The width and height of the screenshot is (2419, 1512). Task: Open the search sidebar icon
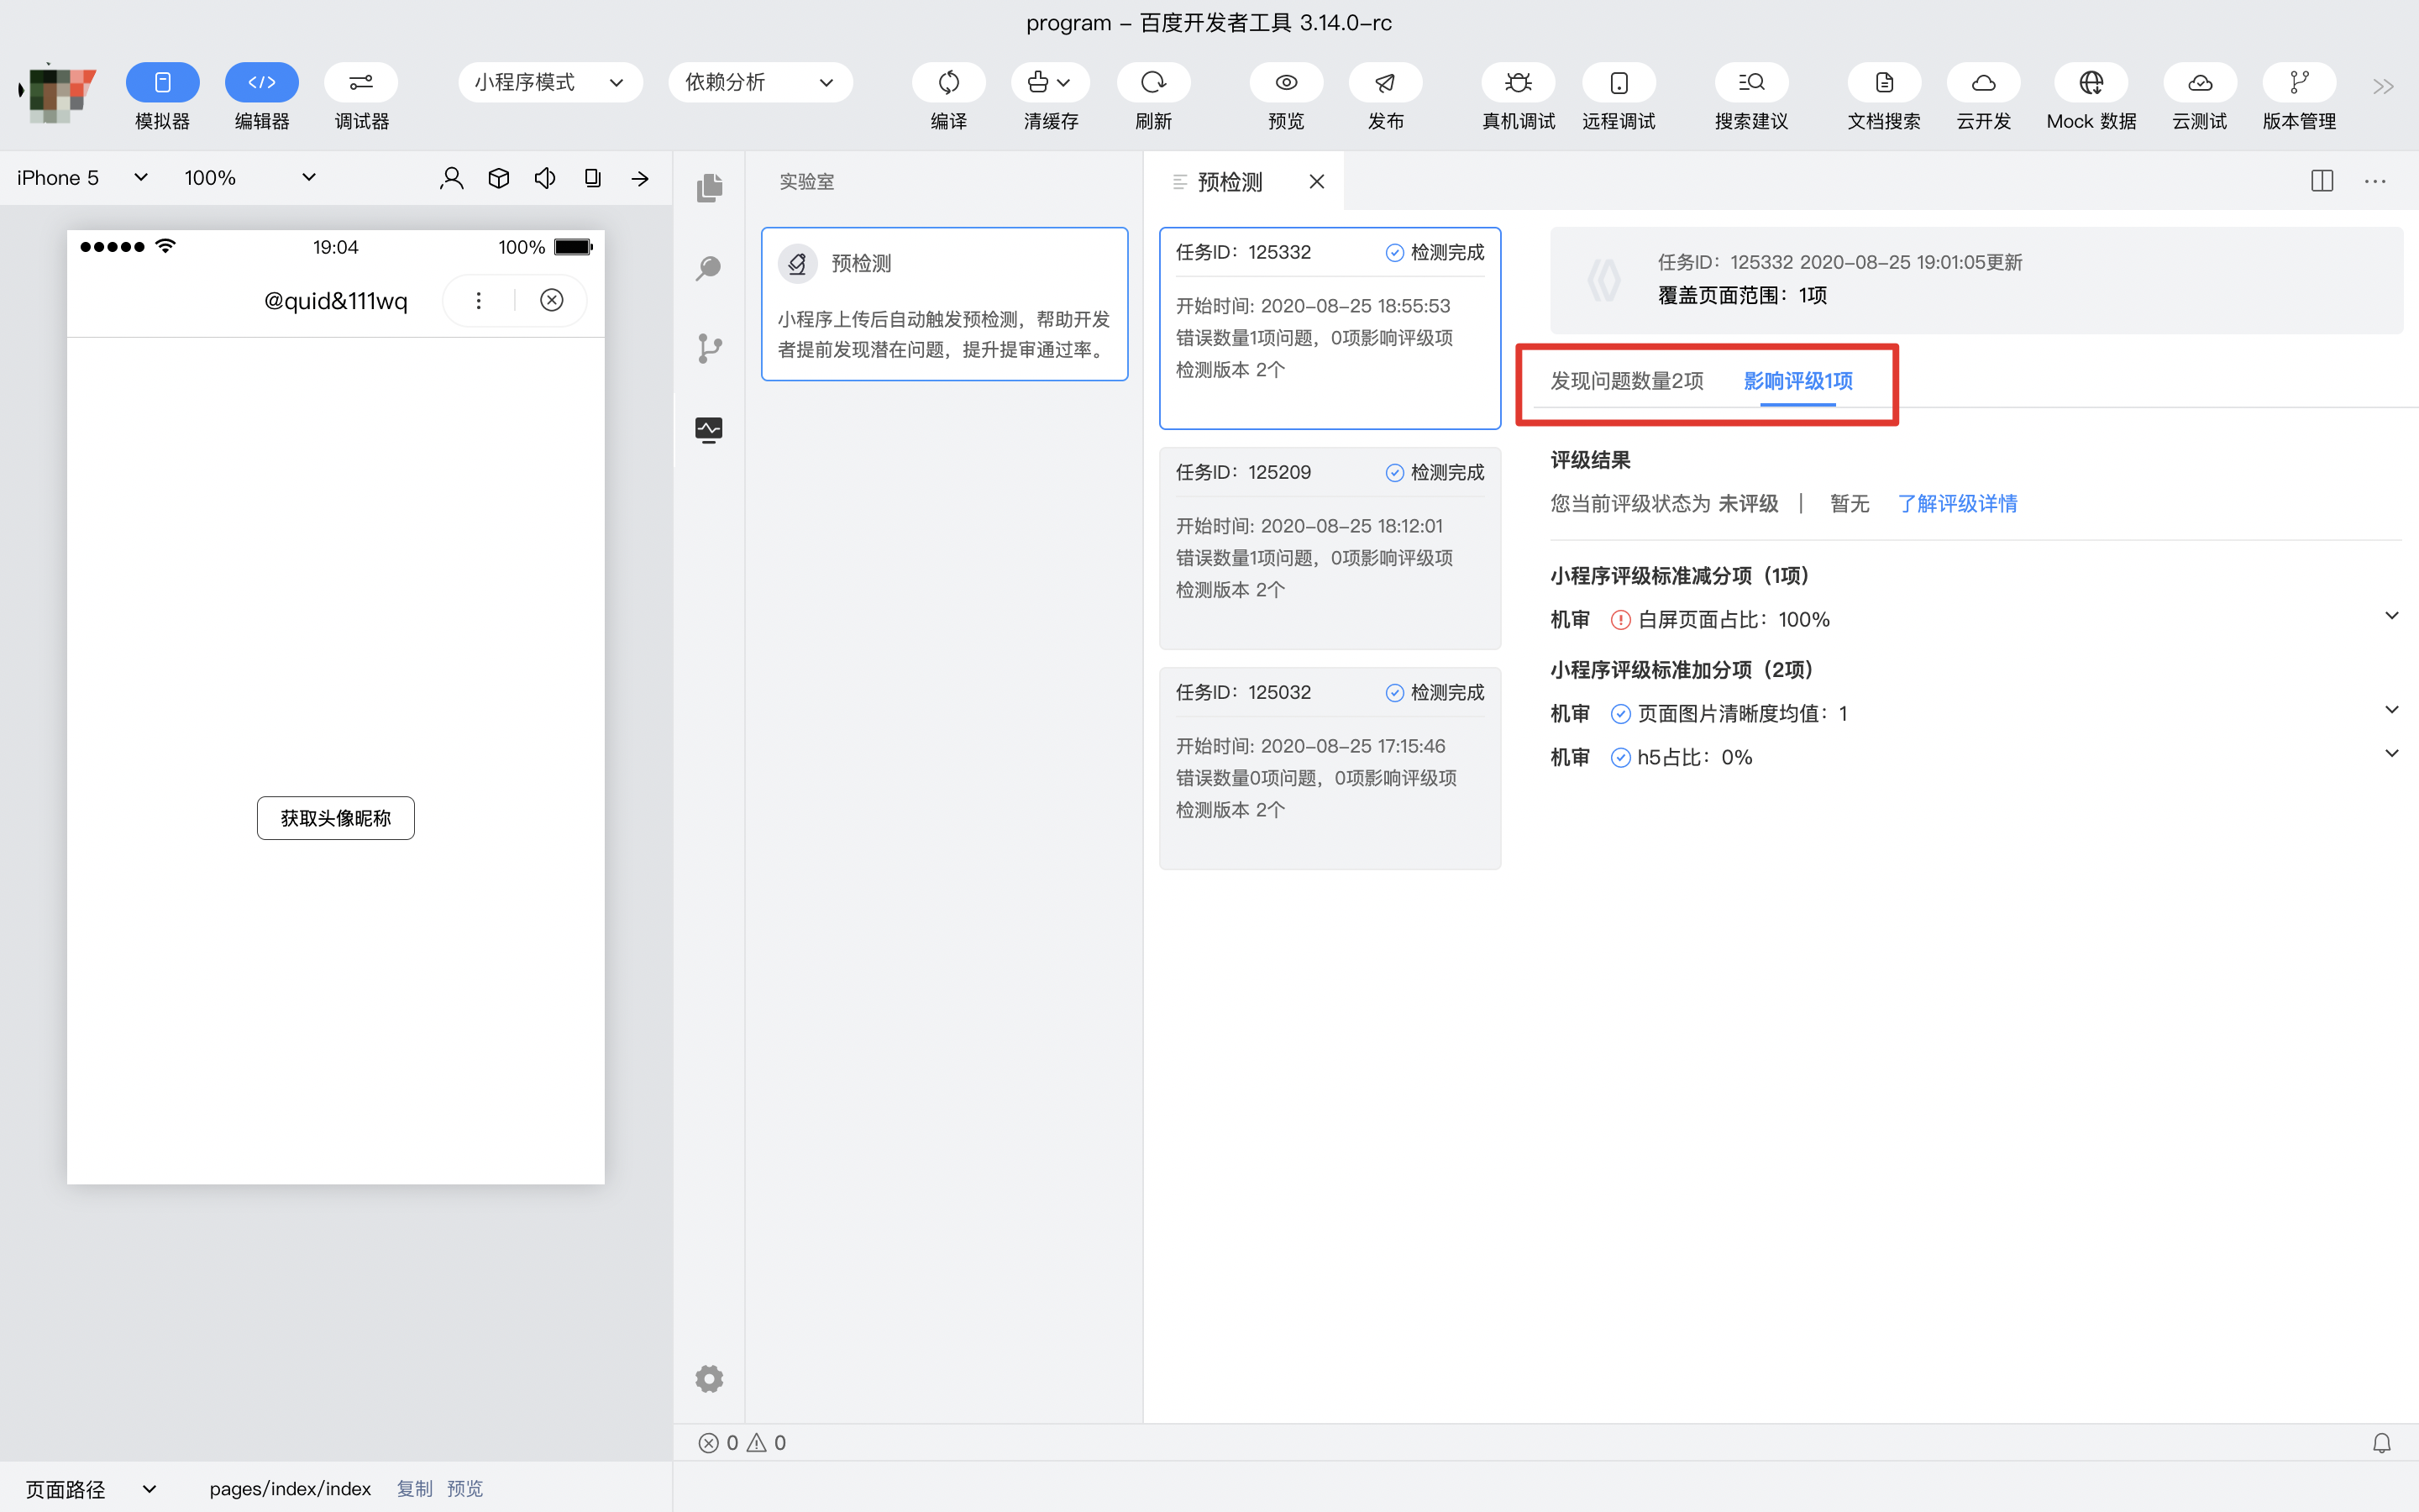pos(709,268)
